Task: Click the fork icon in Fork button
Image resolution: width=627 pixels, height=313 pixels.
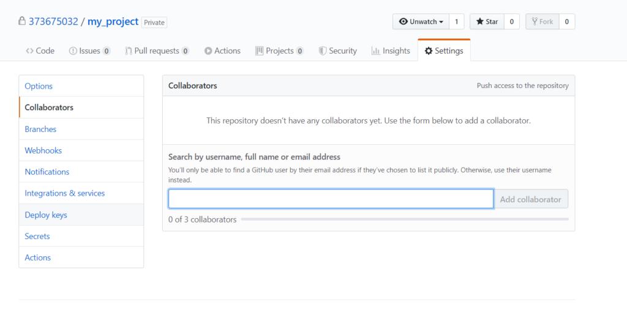Action: point(535,21)
